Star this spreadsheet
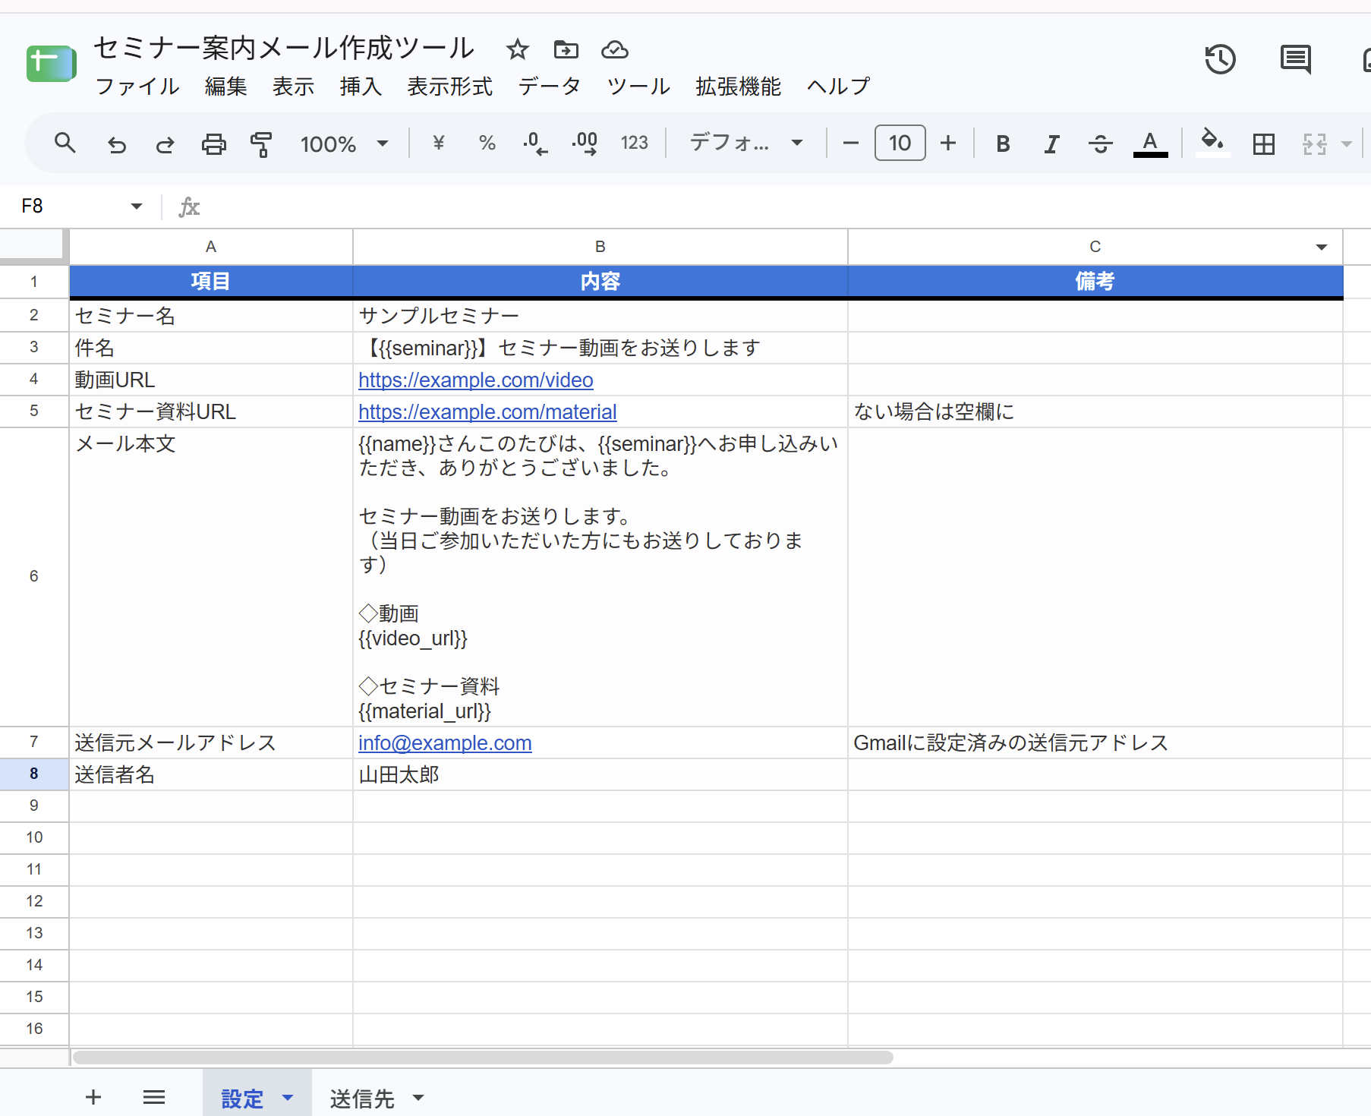Screen dimensions: 1371x1116 coord(518,50)
